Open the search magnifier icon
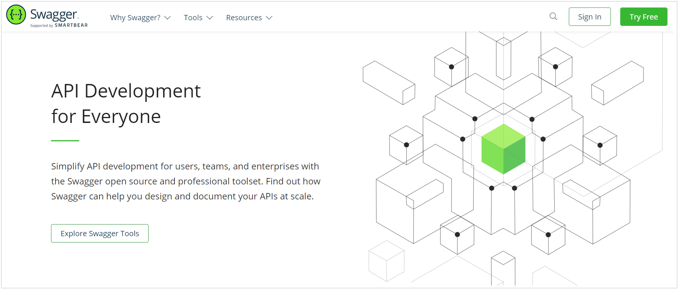 [x=553, y=16]
